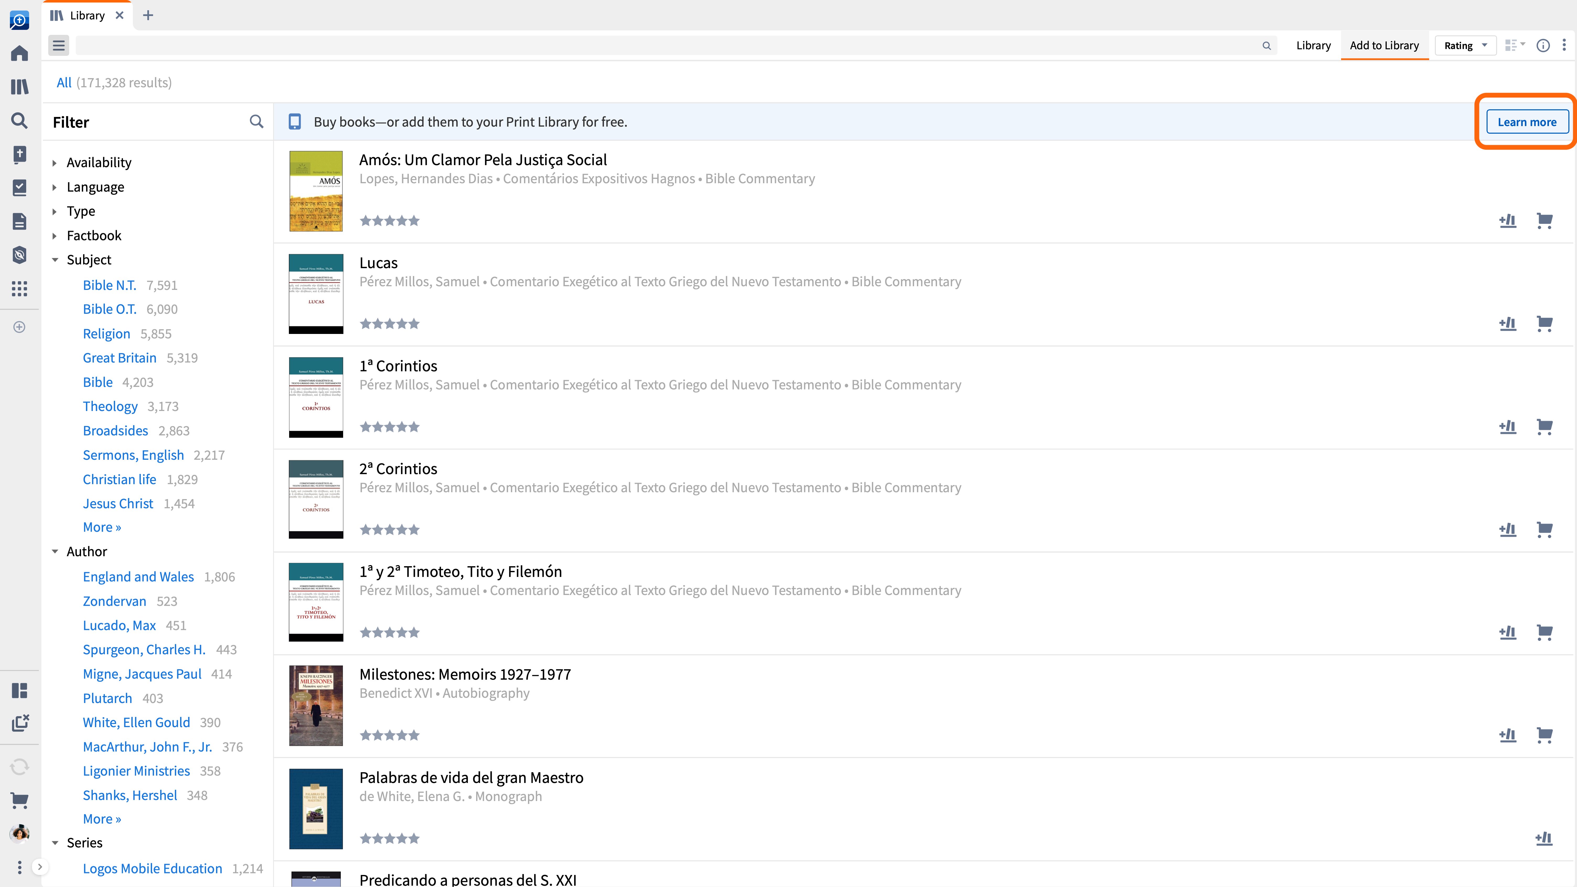Open the Home icon in sidebar
The image size is (1577, 887).
pos(20,53)
